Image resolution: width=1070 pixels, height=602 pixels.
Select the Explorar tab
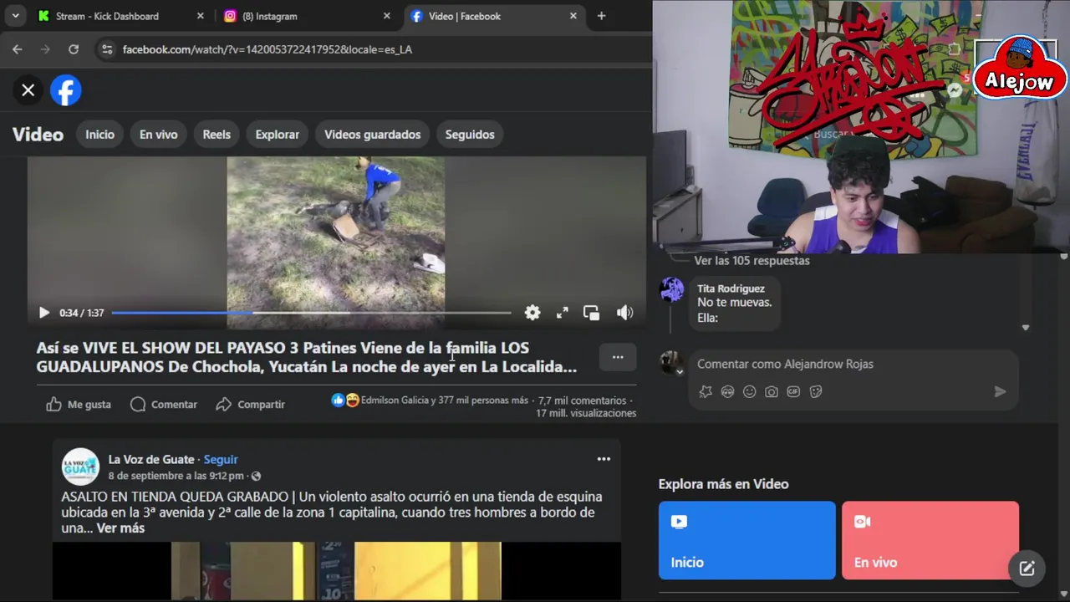[278, 135]
